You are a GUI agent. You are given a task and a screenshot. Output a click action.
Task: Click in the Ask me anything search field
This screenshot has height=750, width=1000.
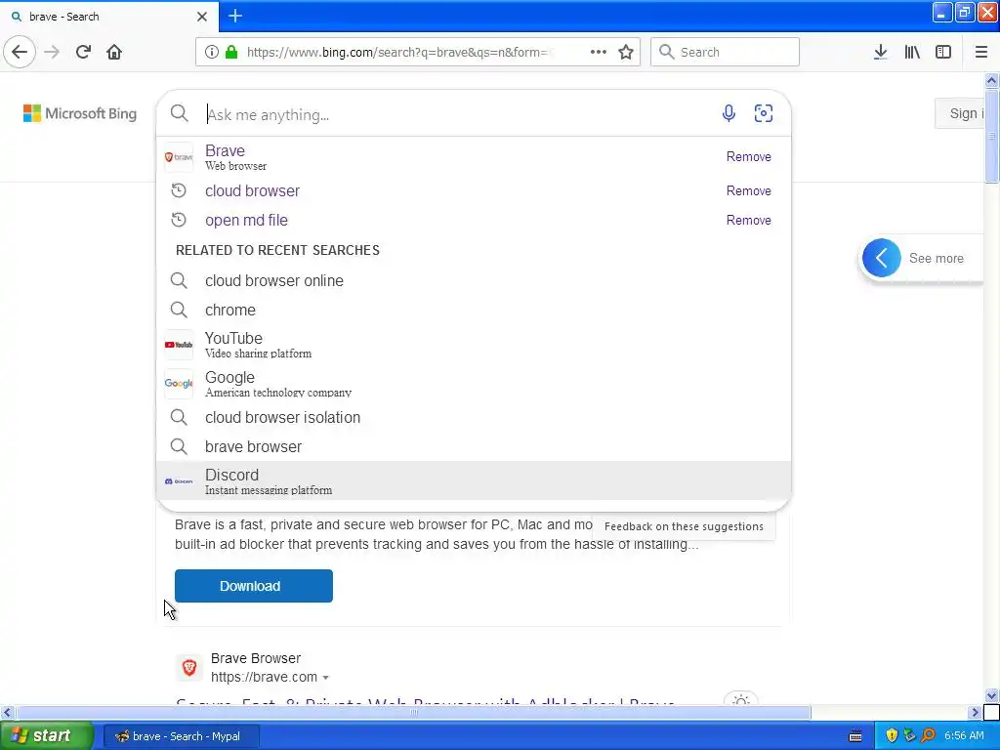(x=459, y=114)
